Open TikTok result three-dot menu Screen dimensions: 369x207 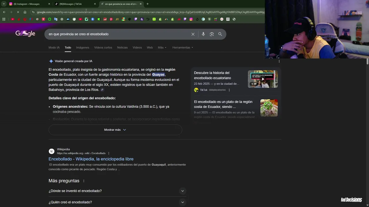pyautogui.click(x=229, y=90)
